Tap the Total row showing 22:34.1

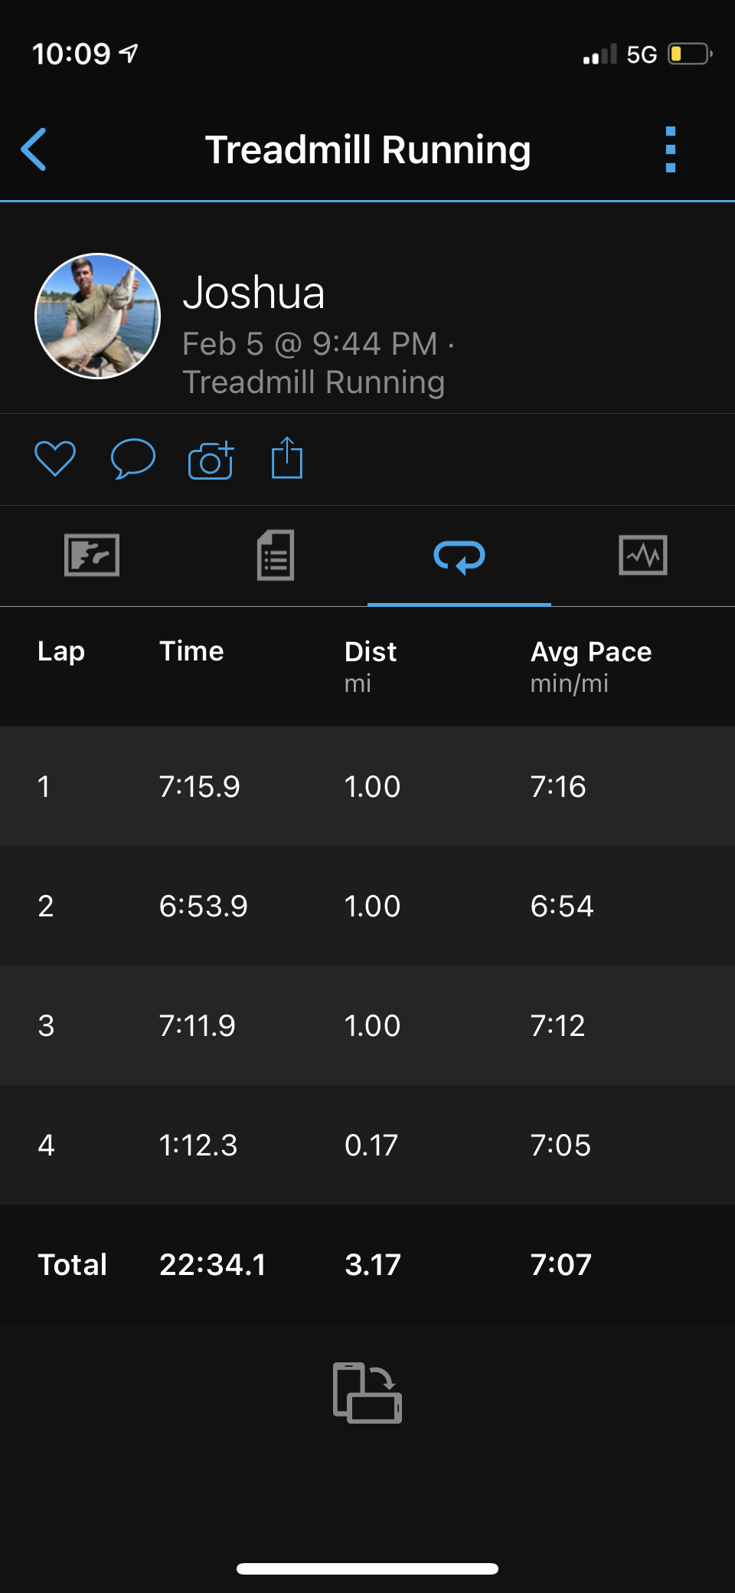pyautogui.click(x=367, y=1264)
